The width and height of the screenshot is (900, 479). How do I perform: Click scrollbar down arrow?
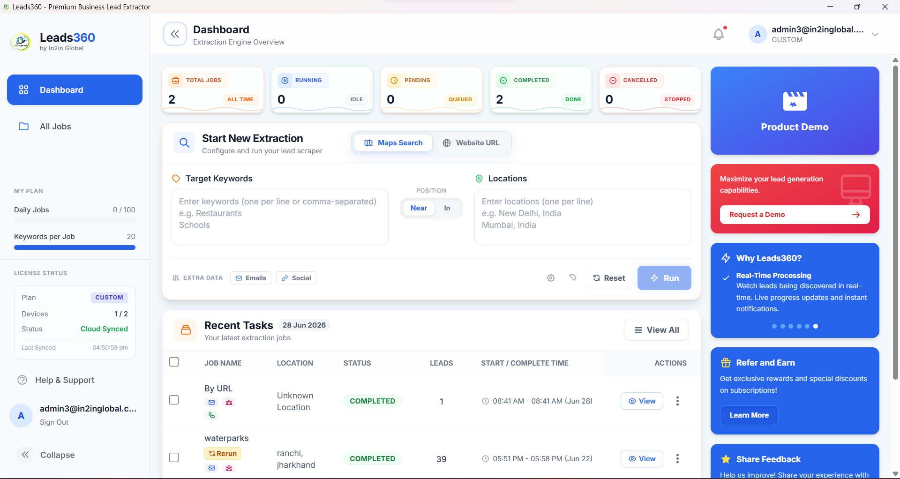[895, 473]
